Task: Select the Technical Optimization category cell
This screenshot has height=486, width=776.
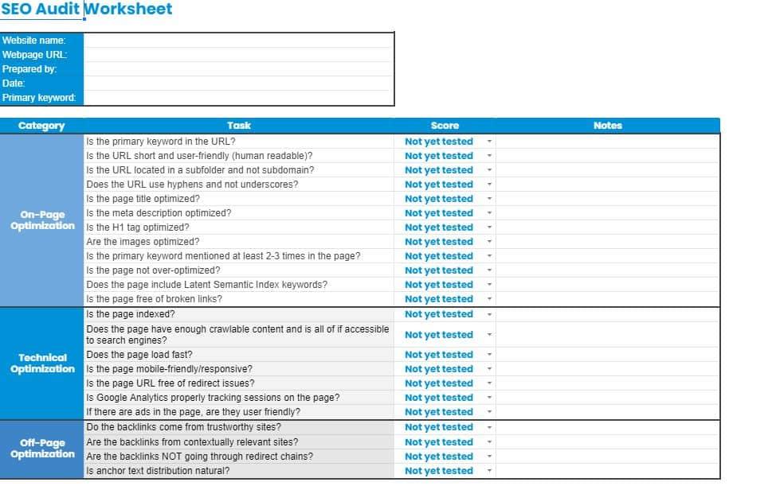Action: coord(42,364)
